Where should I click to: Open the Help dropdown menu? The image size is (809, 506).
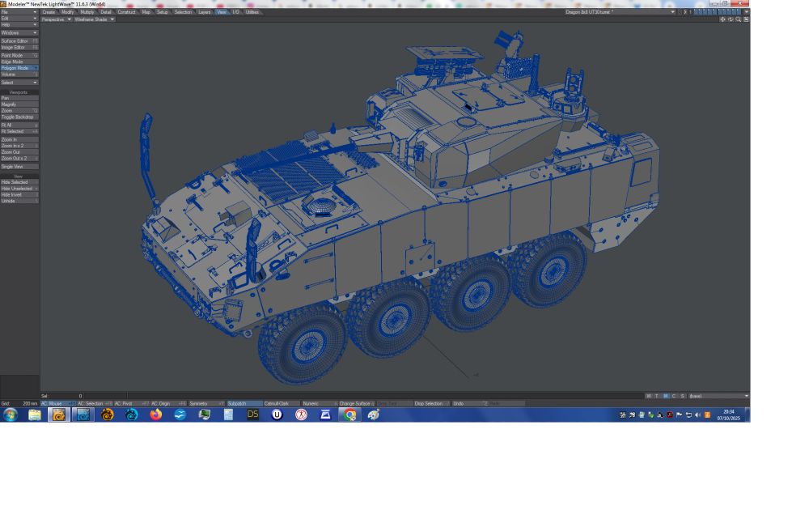click(19, 24)
